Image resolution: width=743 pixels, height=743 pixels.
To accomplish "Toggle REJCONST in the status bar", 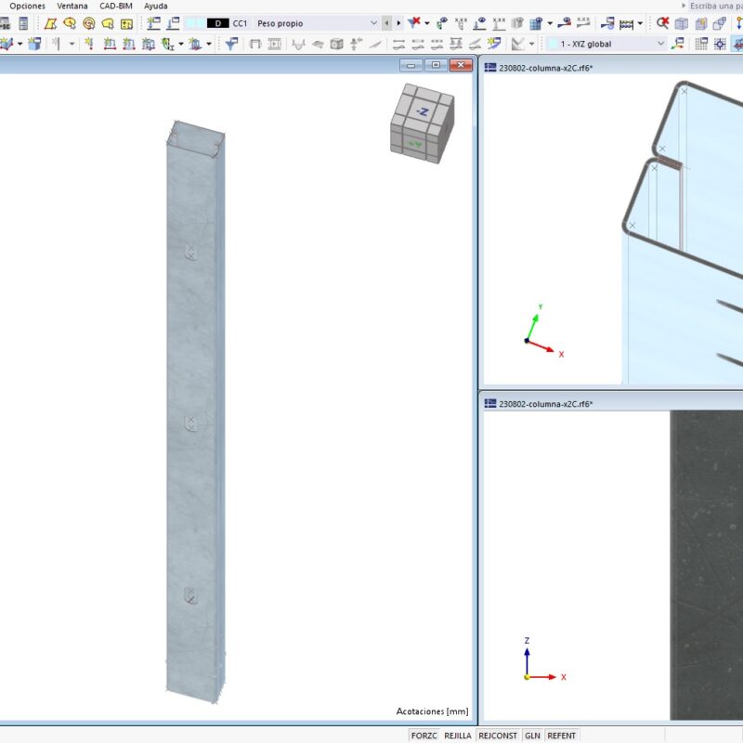I will [x=498, y=736].
